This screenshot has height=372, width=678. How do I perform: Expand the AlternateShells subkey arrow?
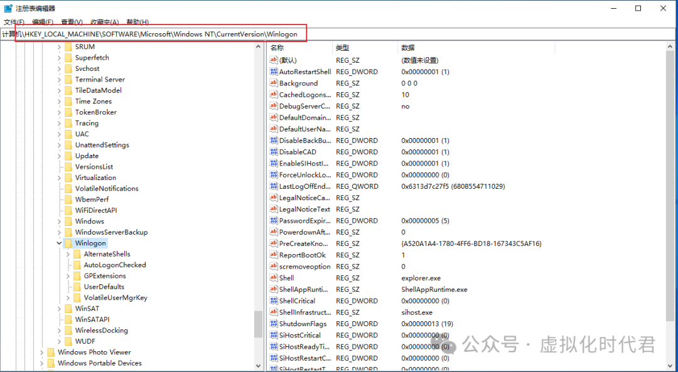tap(68, 254)
